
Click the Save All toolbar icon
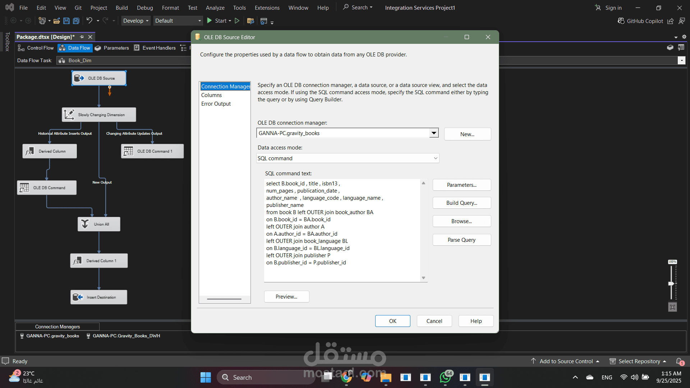pyautogui.click(x=76, y=21)
